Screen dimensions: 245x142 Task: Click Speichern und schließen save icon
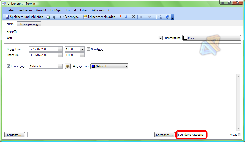[x=7, y=17]
